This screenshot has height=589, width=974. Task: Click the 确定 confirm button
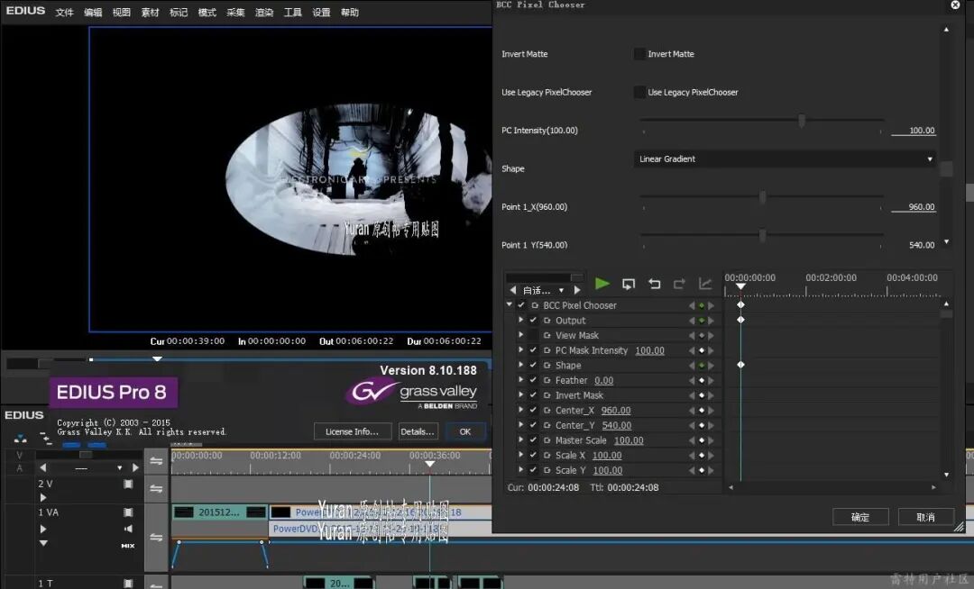coord(859,517)
